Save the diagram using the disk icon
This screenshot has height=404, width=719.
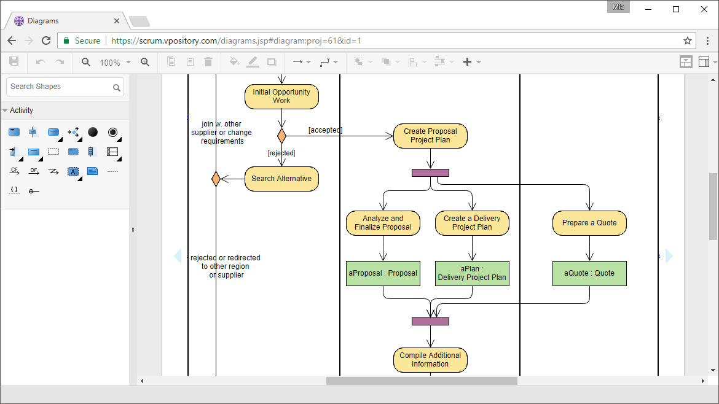click(14, 61)
